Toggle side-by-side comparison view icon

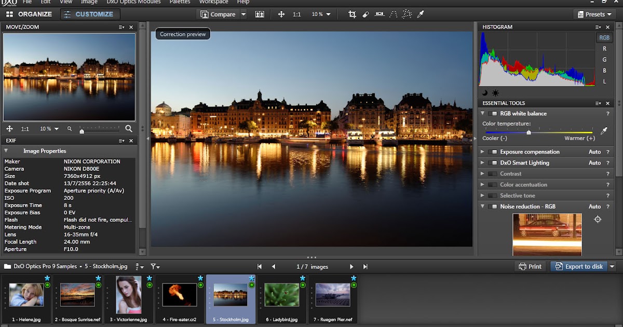tap(260, 15)
